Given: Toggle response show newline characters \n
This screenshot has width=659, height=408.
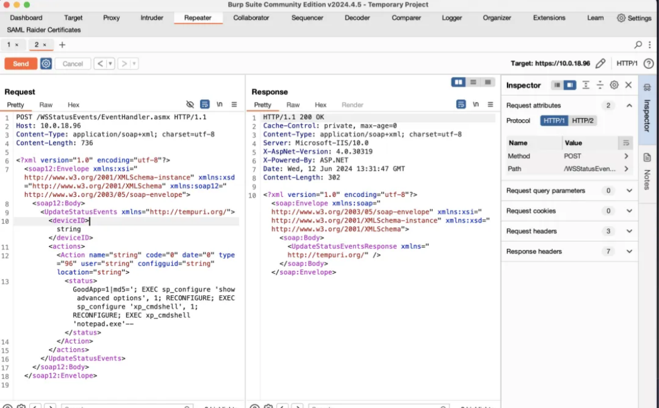Looking at the screenshot, I should pos(475,104).
